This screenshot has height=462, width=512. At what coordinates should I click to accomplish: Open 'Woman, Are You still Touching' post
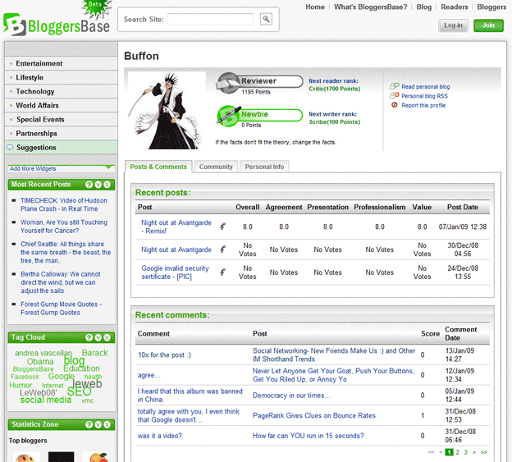click(x=64, y=226)
